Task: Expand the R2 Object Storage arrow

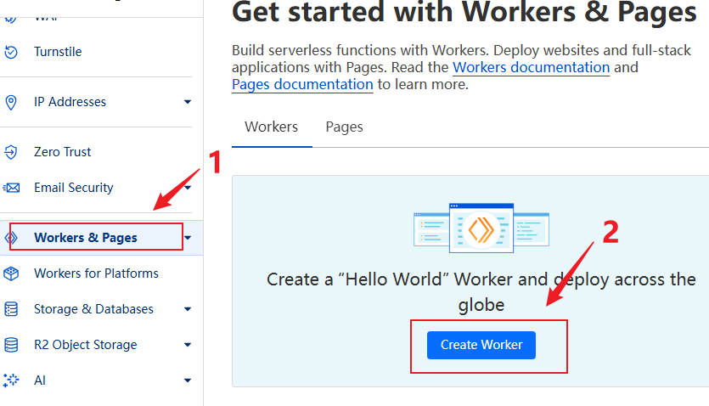Action: [x=188, y=345]
